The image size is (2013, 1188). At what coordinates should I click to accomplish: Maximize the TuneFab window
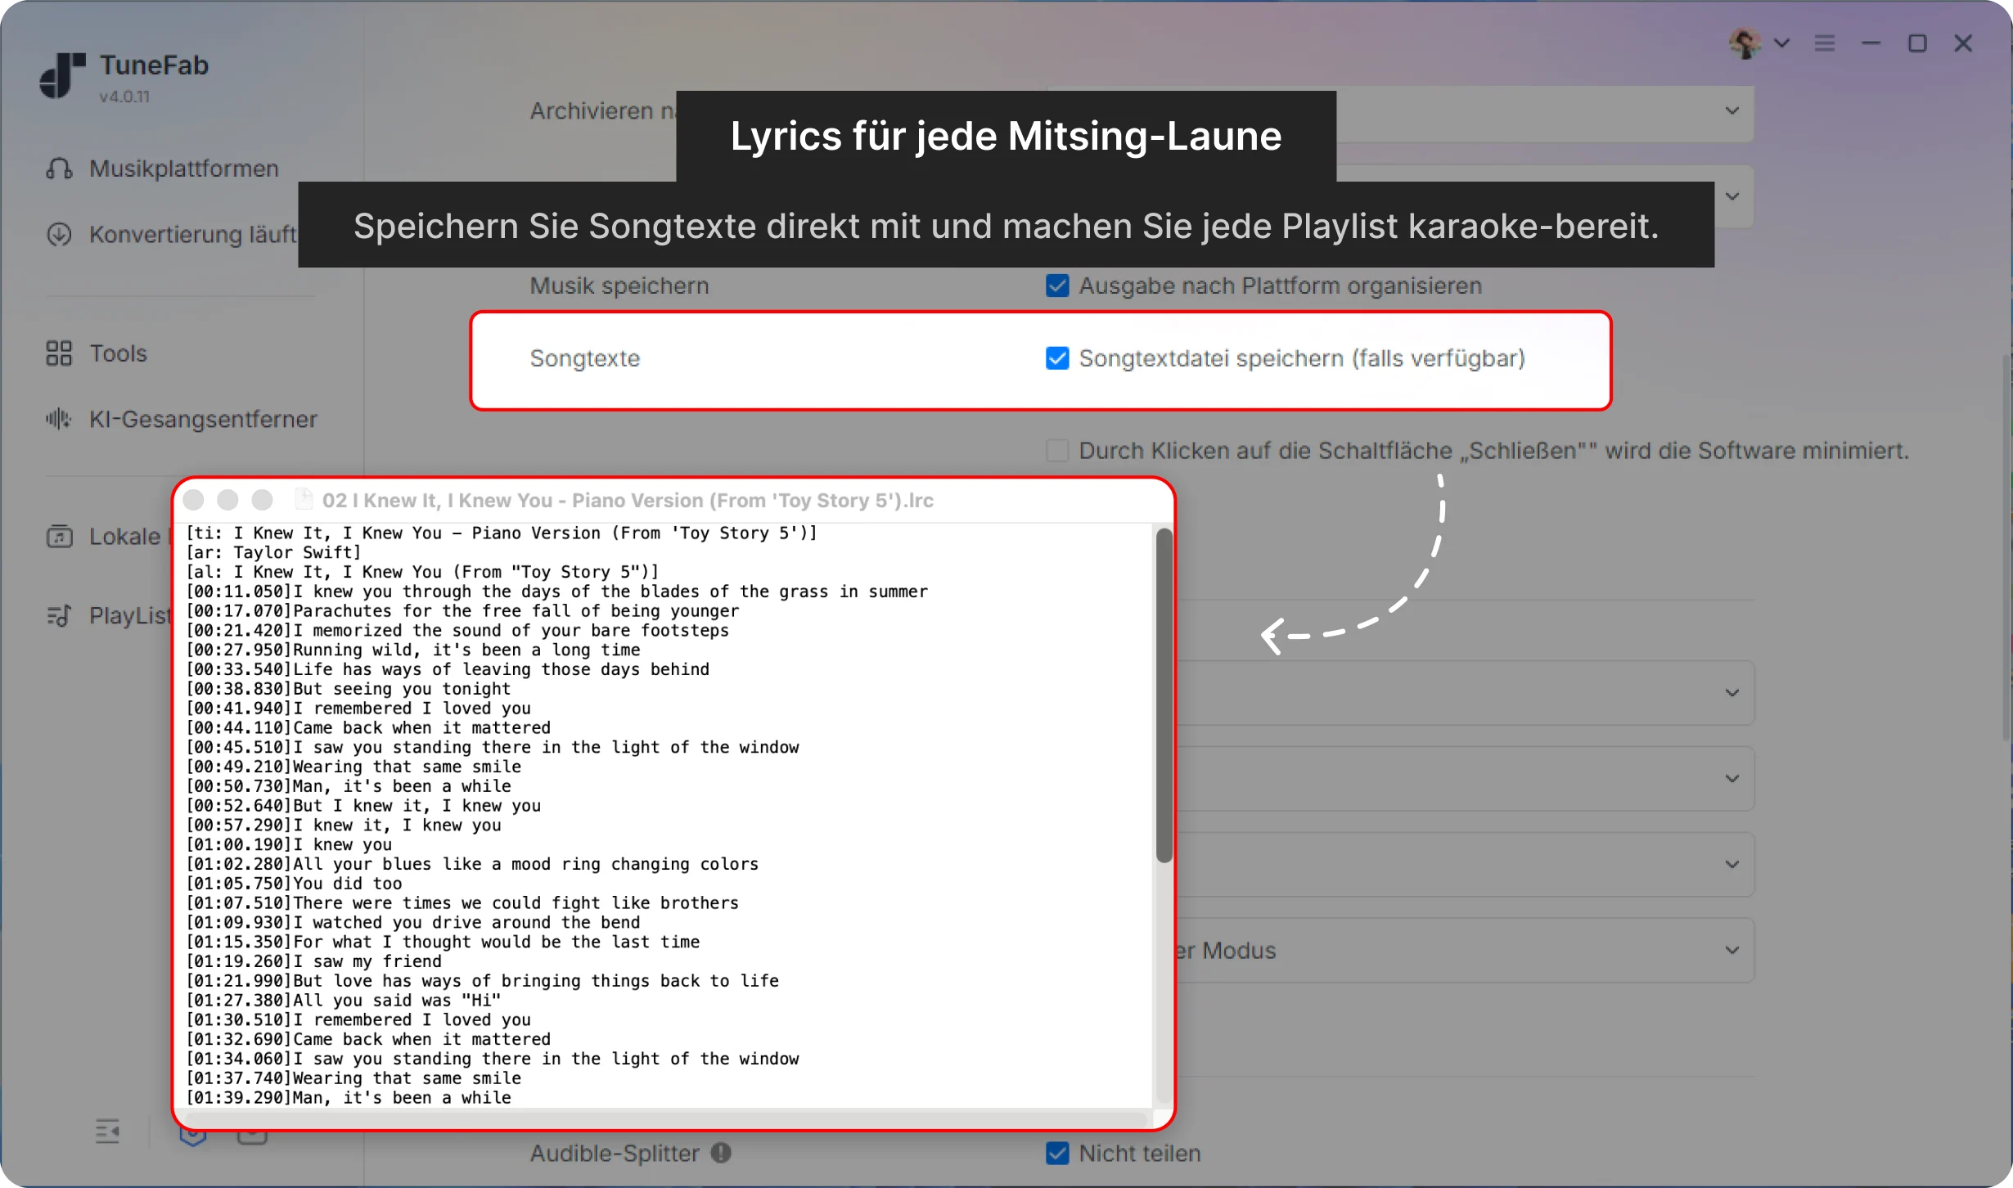(x=1917, y=43)
